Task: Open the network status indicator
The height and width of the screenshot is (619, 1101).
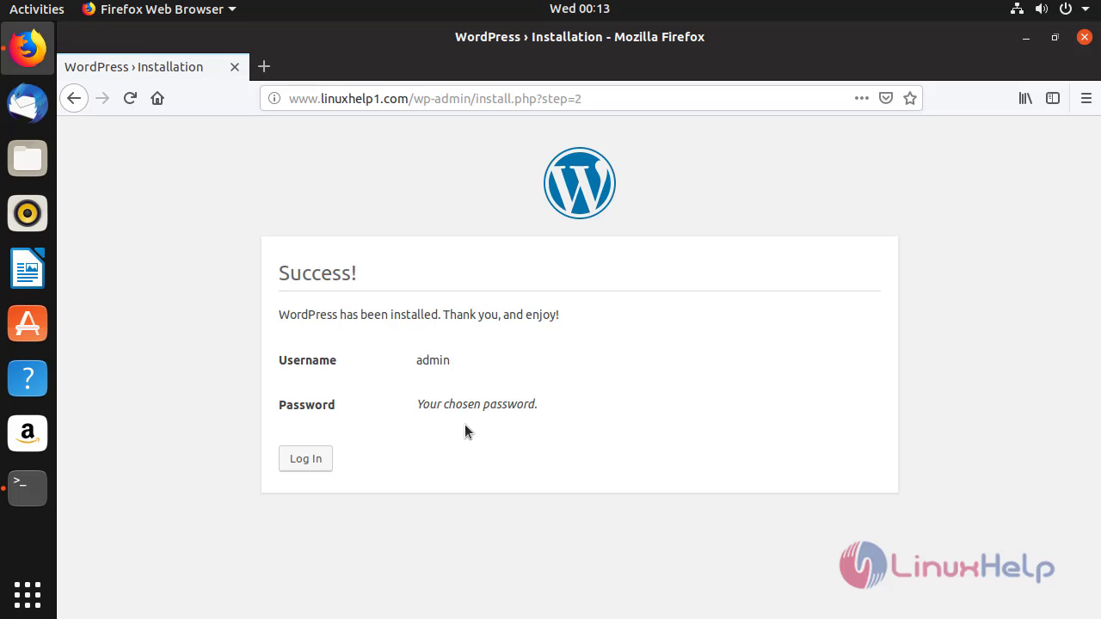Action: click(1017, 9)
